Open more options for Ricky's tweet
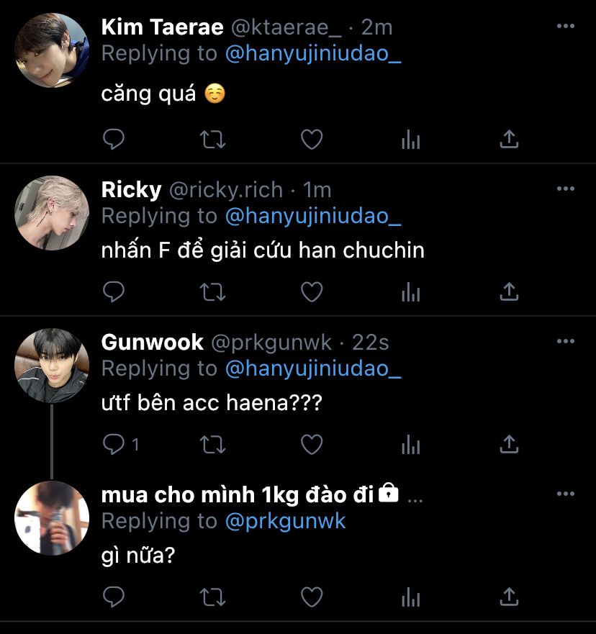 point(566,189)
